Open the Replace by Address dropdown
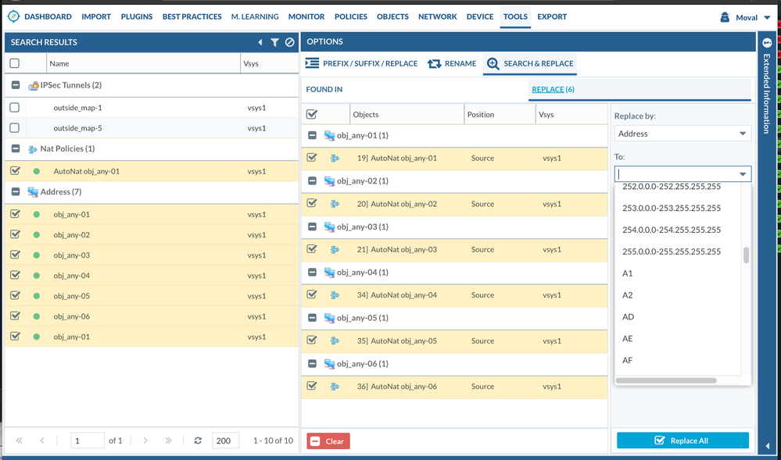Screen dimensions: 781x460 point(682,134)
